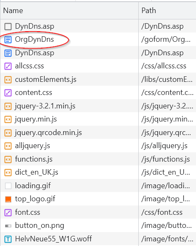Click the Name column header
This screenshot has width=196, height=246.
[70, 11]
